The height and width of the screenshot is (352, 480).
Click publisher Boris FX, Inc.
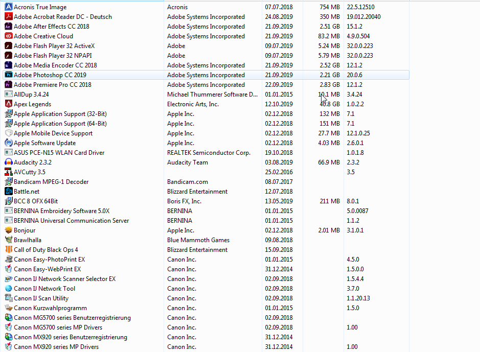(184, 201)
